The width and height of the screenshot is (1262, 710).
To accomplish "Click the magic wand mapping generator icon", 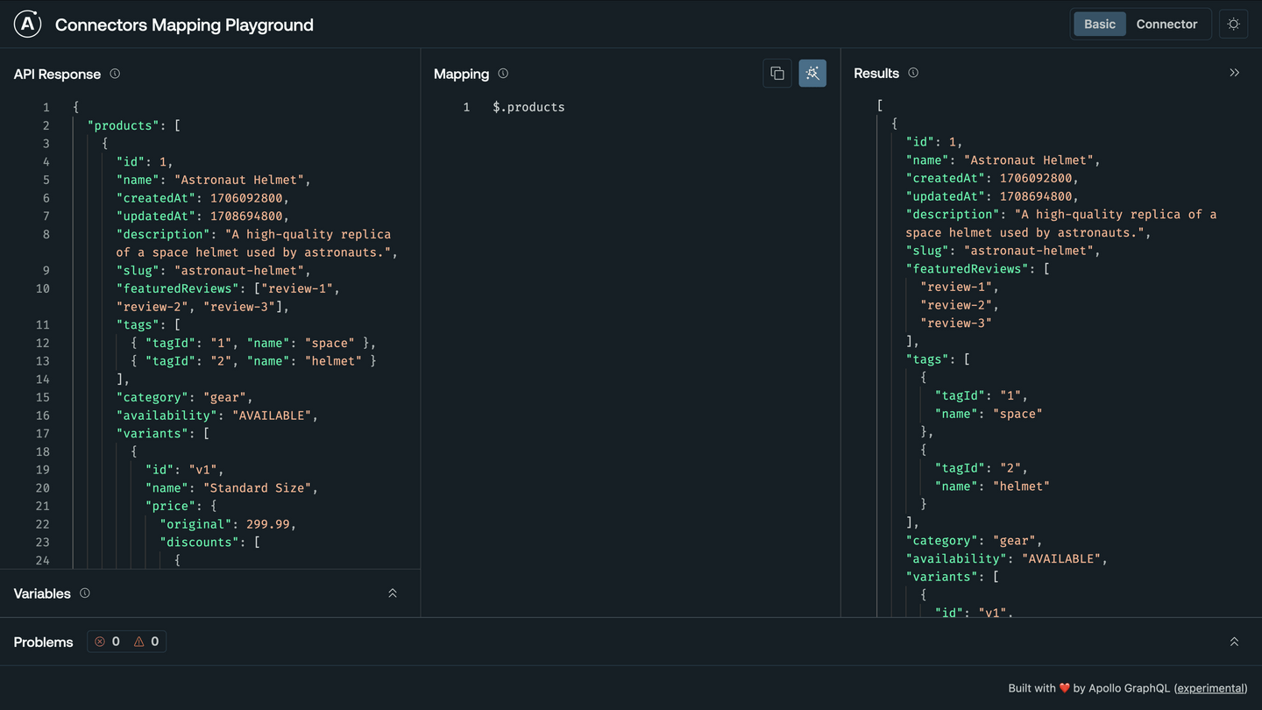I will coord(812,73).
